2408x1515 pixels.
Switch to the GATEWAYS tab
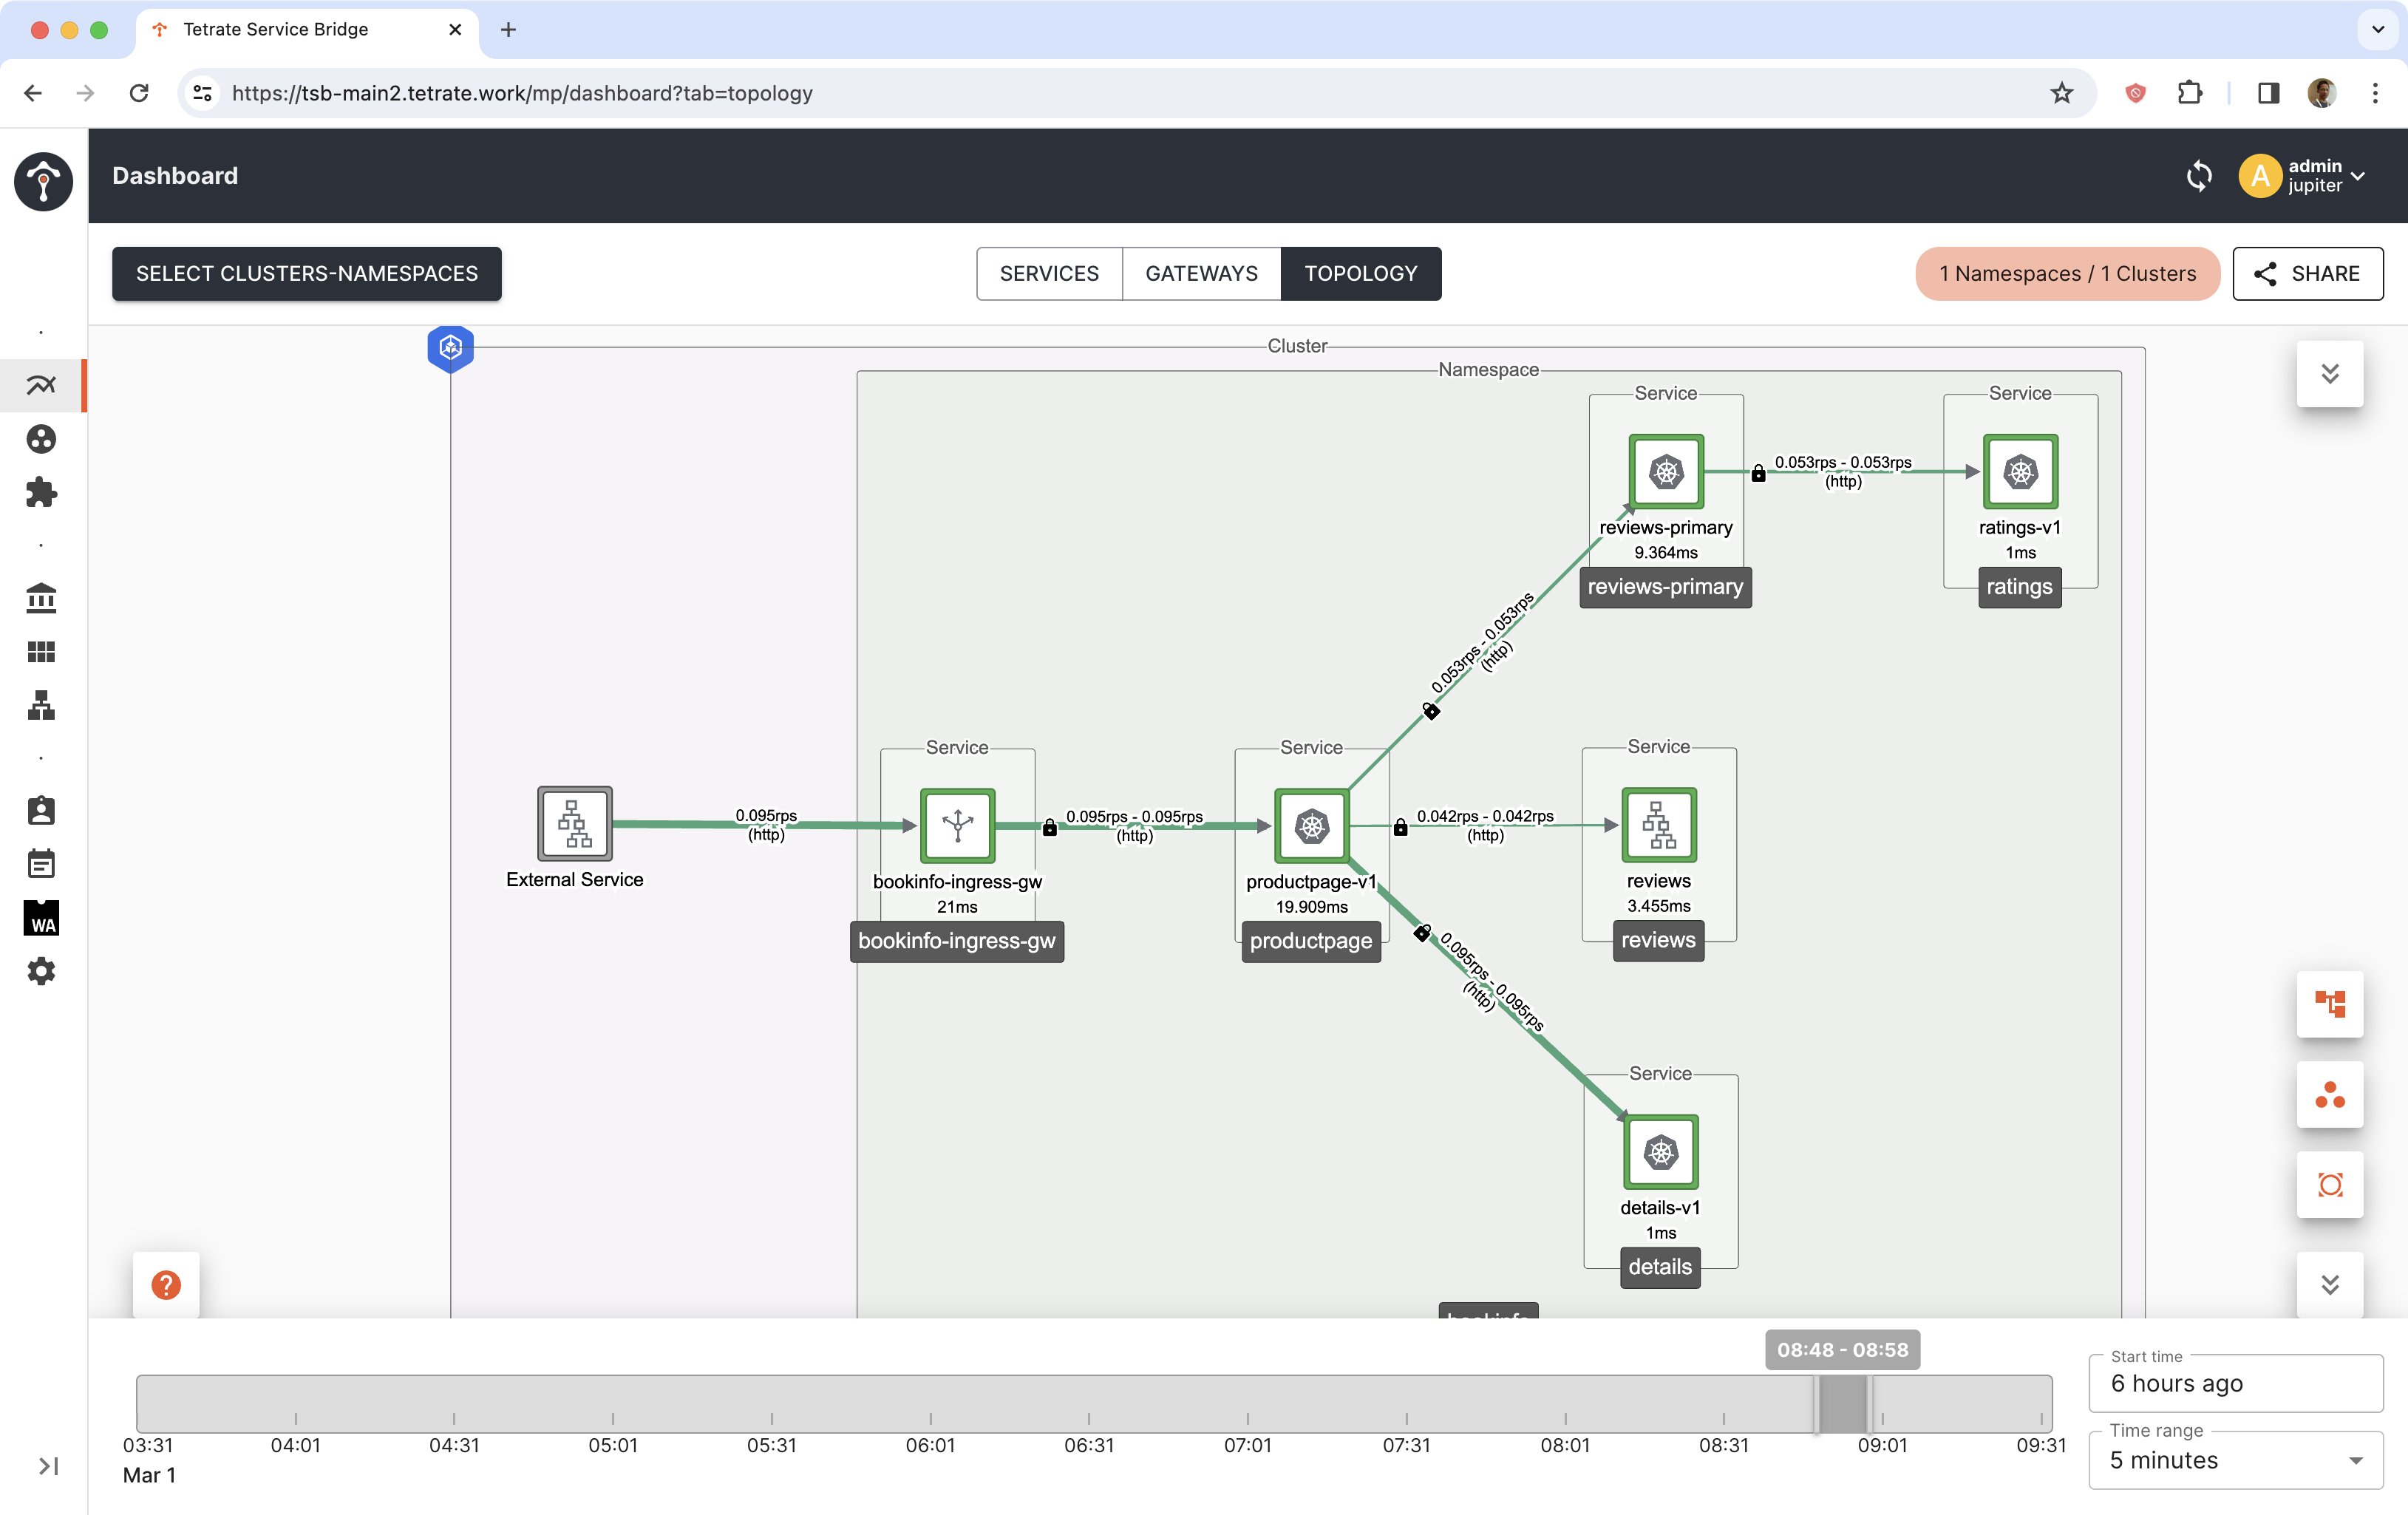[x=1201, y=274]
